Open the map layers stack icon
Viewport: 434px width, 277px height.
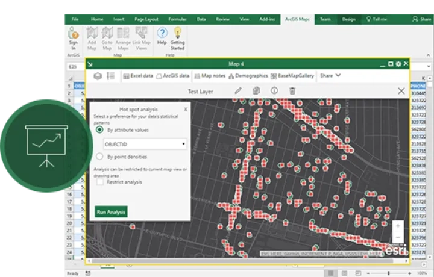coord(98,76)
